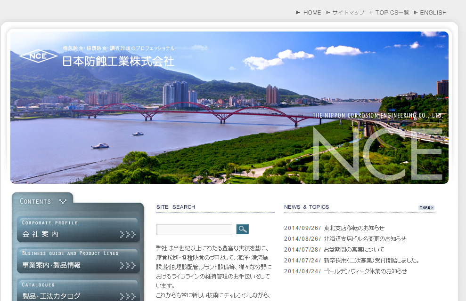Click date 2014/09/26 in news list
This screenshot has width=466, height=301.
coord(302,228)
